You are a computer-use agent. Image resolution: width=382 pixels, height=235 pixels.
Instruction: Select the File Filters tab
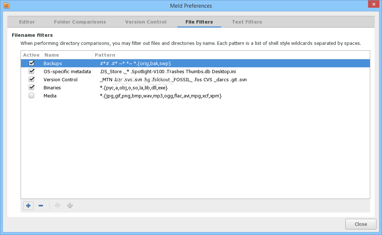click(x=199, y=22)
